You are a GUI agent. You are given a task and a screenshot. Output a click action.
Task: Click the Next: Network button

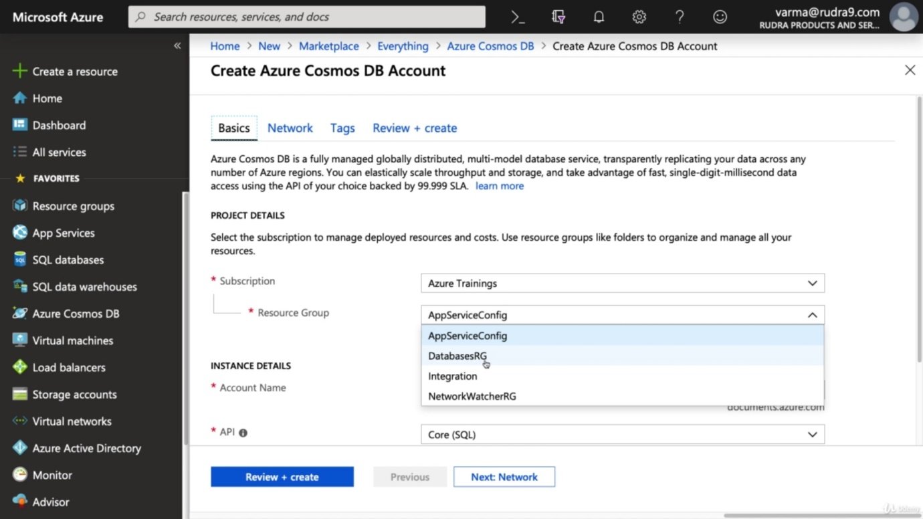point(504,477)
